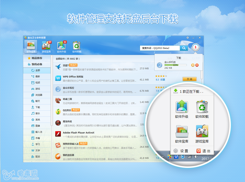Click the '242 KB' download speed text
Image resolution: width=245 pixels, height=182 pixels.
pyautogui.click(x=168, y=68)
